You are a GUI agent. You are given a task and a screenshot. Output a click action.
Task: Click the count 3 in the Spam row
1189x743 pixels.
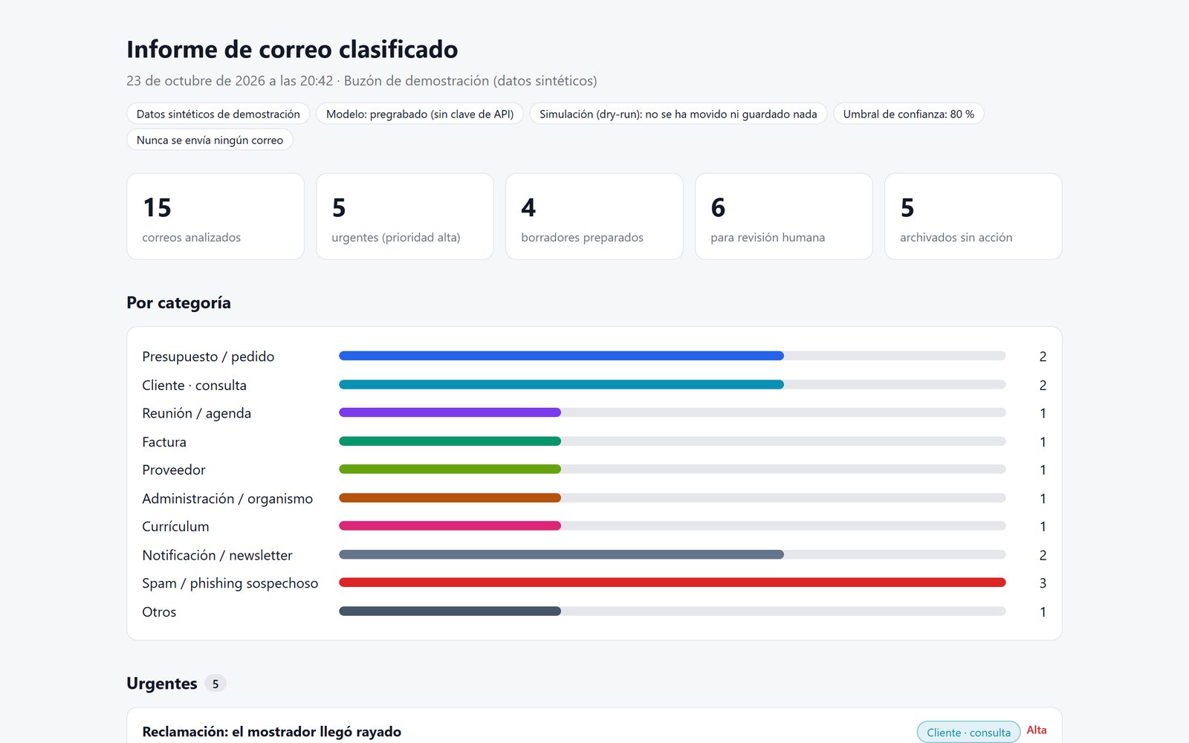(x=1043, y=583)
